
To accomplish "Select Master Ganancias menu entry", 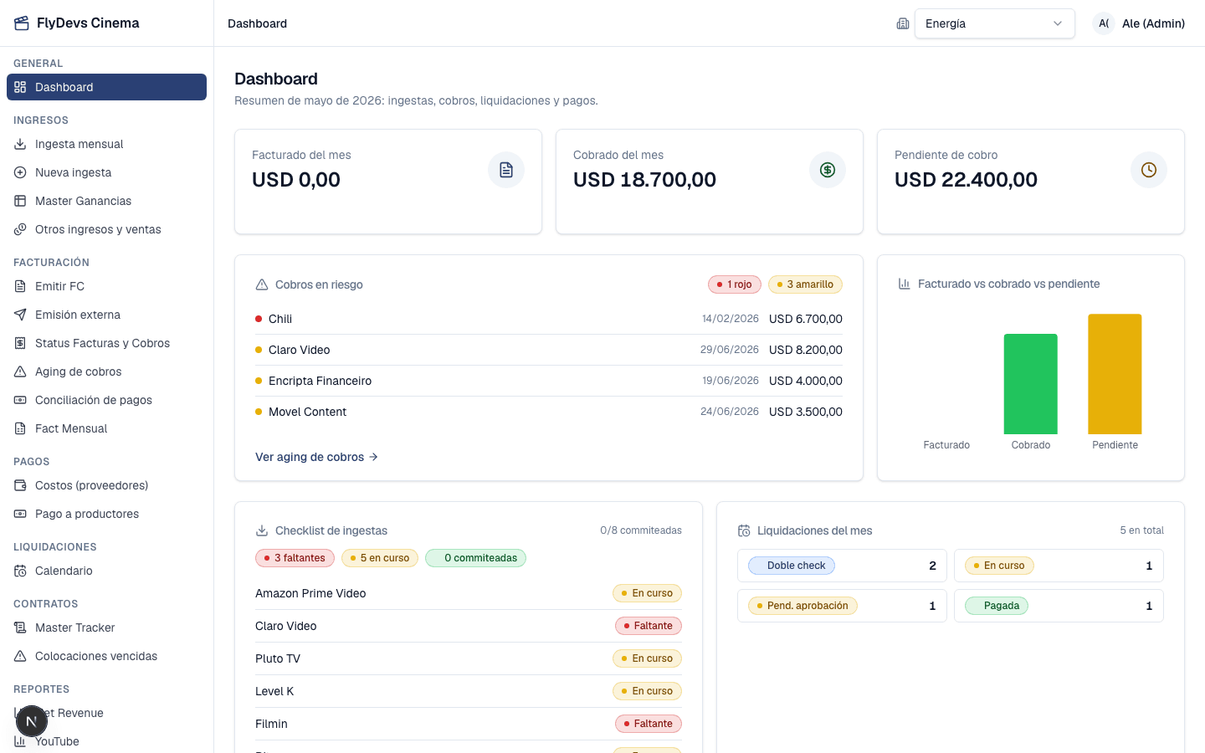I will coord(106,201).
